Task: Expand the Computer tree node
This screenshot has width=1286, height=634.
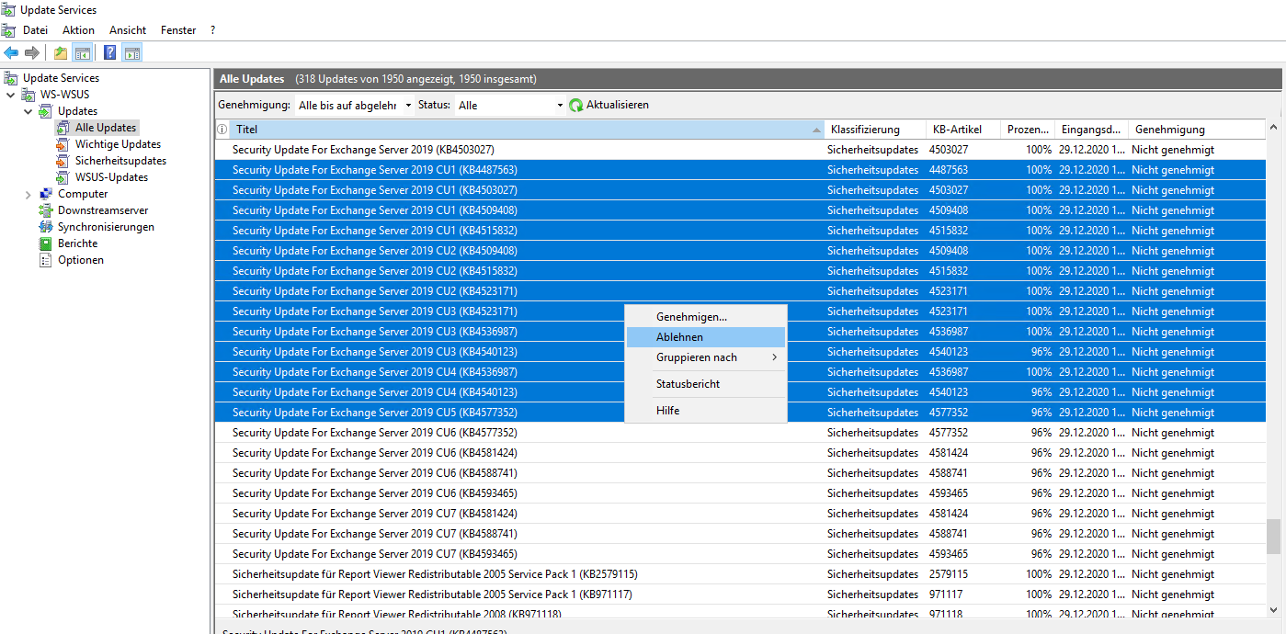Action: (x=28, y=194)
